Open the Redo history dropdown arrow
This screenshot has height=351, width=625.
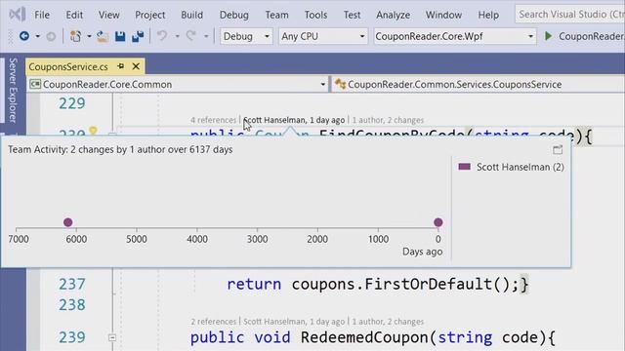coord(206,37)
